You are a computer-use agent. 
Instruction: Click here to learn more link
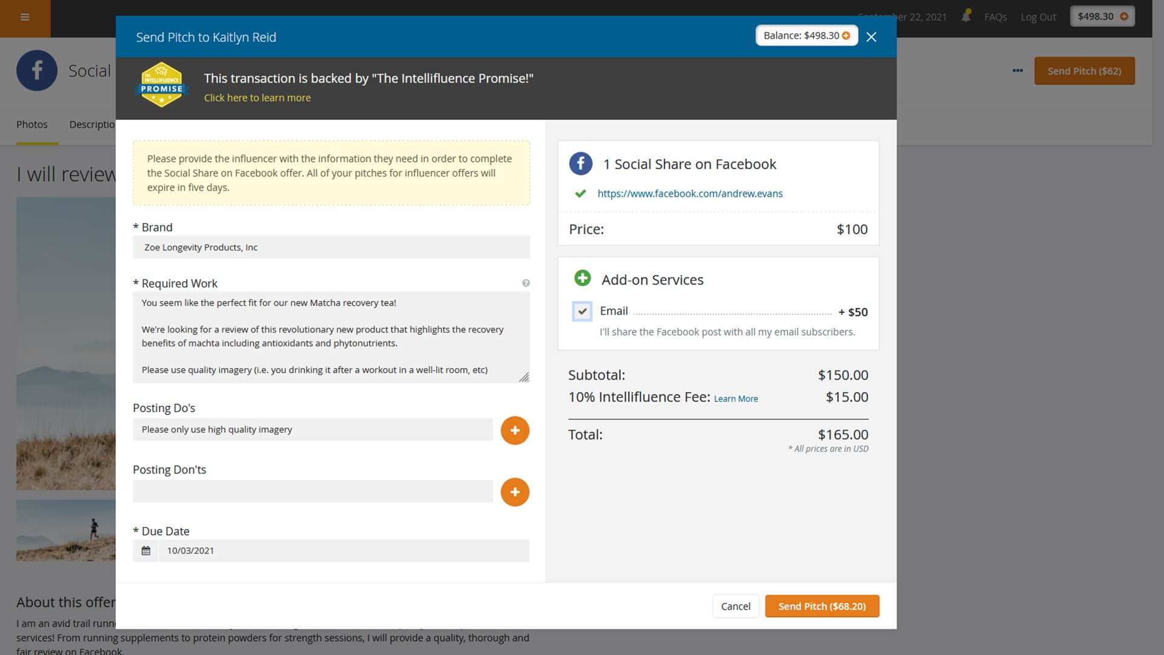point(257,98)
